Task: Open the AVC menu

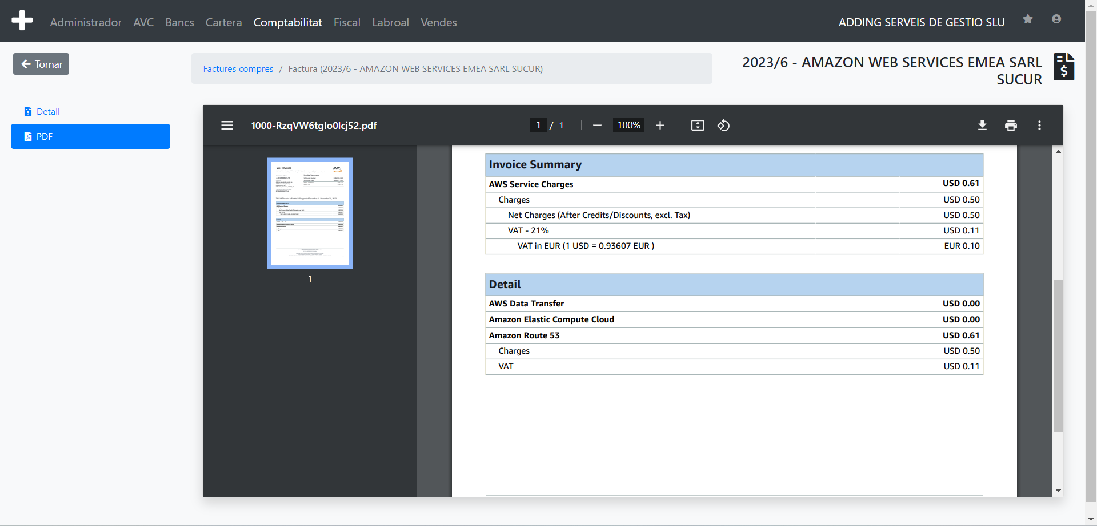Action: click(143, 22)
